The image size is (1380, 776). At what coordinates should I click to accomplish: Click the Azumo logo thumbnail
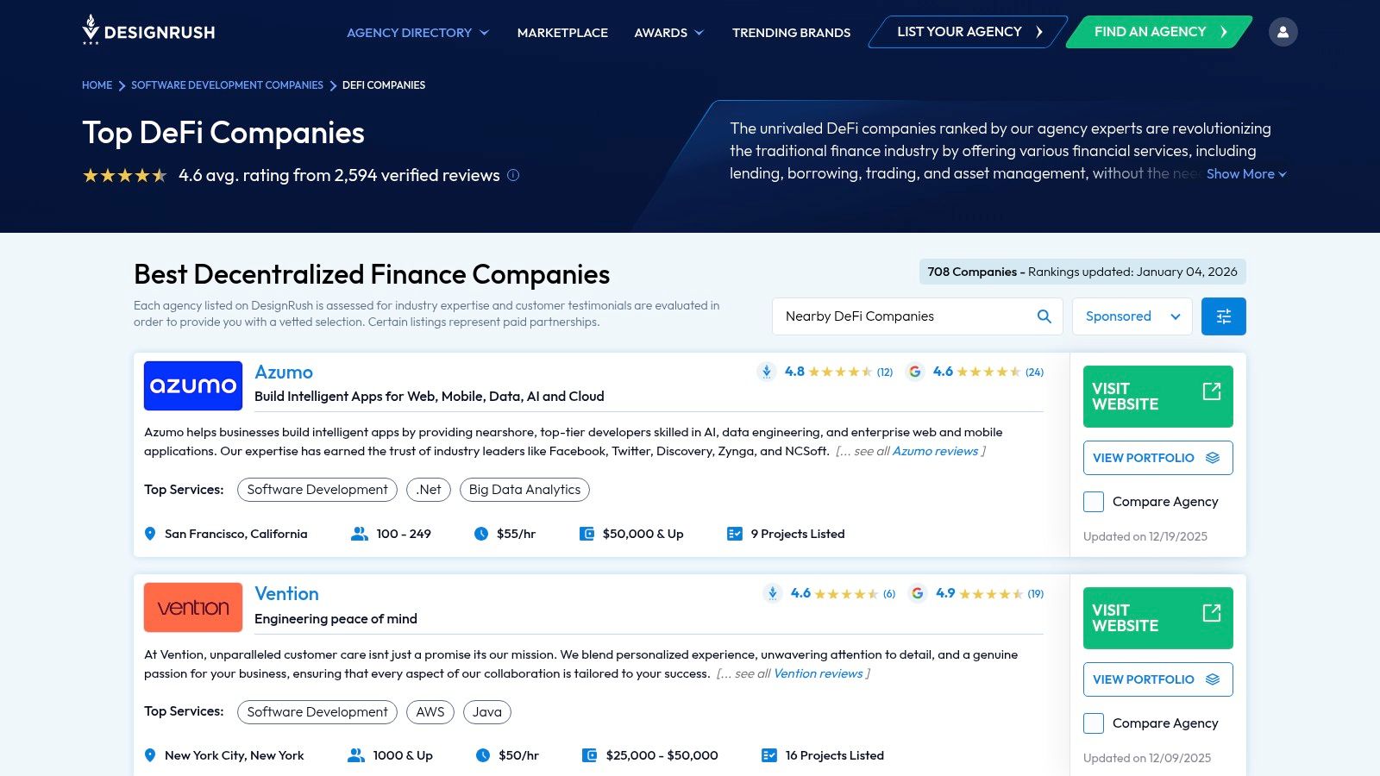pos(193,385)
